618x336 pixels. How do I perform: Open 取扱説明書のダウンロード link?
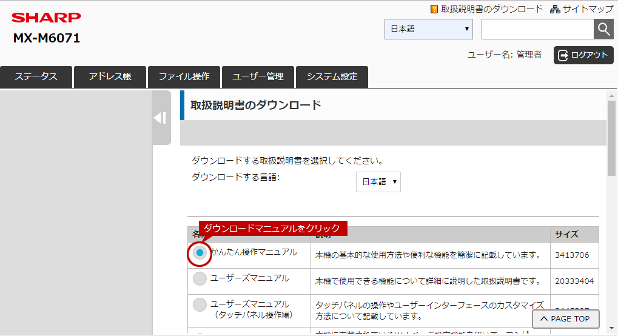point(491,9)
